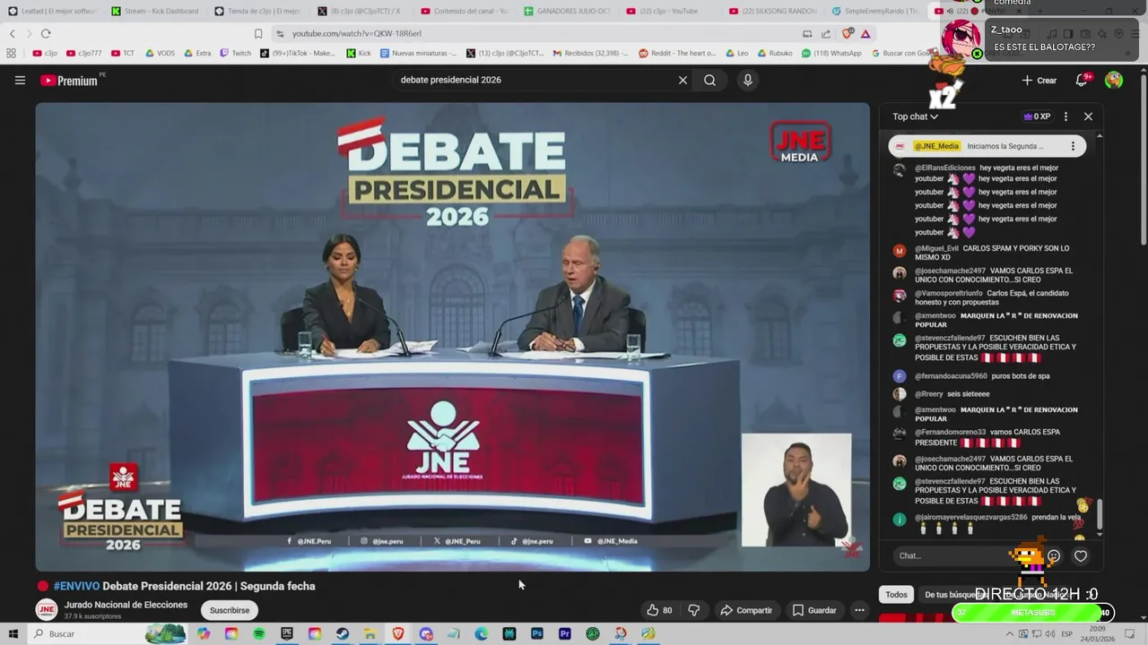Reload the current YouTube page
The width and height of the screenshot is (1148, 645).
click(x=46, y=33)
